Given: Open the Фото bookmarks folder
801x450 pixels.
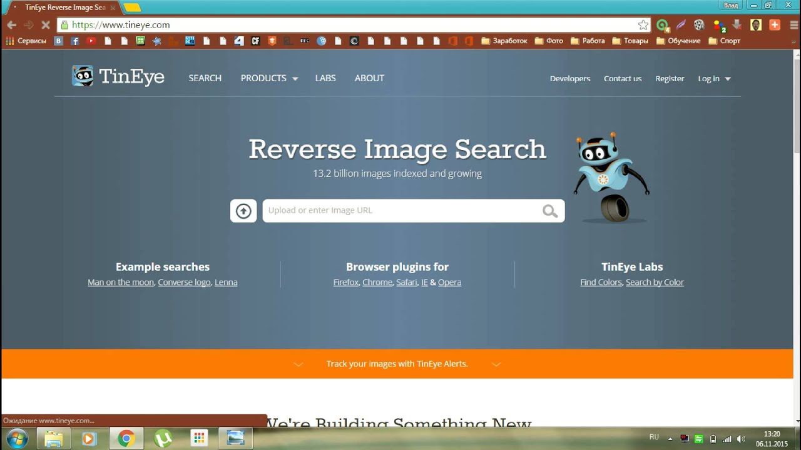Looking at the screenshot, I should 549,41.
